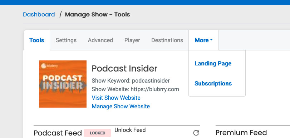The width and height of the screenshot is (290, 138).
Task: Follow the Visit Show Website link
Action: point(116,98)
